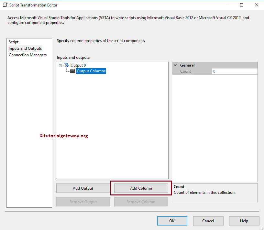Screen dimensions: 264x230
Task: Click the Add Output button
Action: click(83, 188)
